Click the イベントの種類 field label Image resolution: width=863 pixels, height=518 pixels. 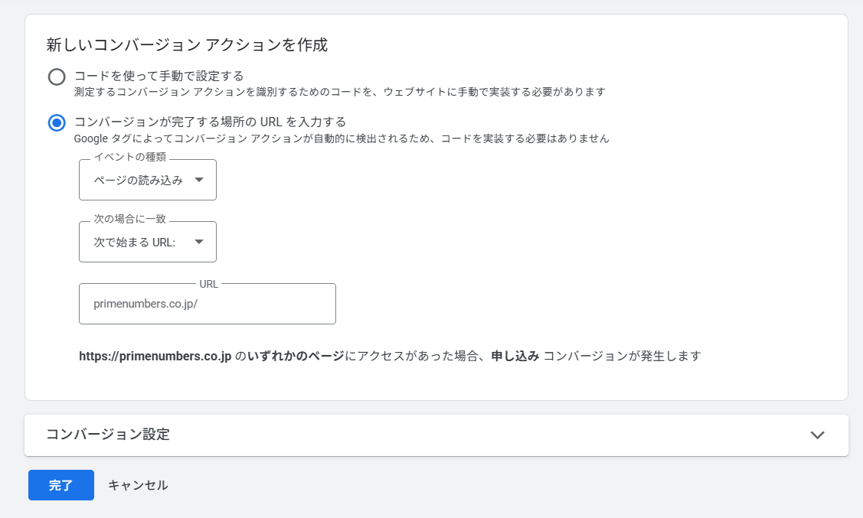pyautogui.click(x=129, y=157)
